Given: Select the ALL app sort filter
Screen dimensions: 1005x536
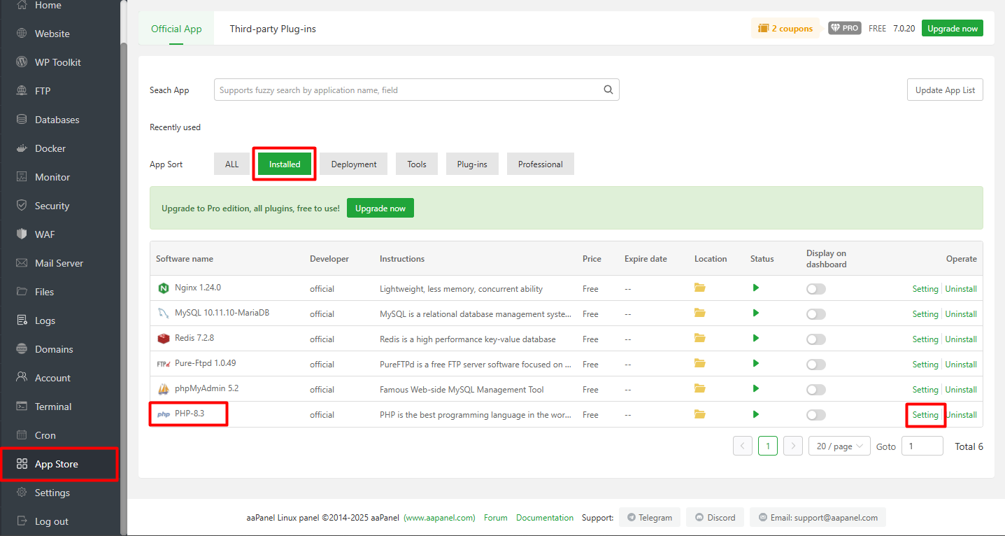Looking at the screenshot, I should pos(231,164).
